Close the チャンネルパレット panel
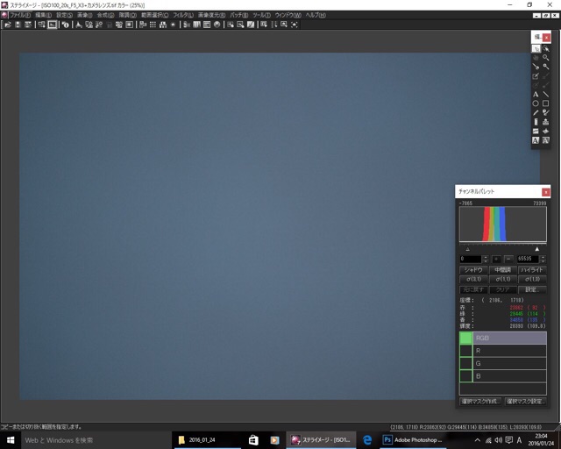The image size is (561, 449). (x=546, y=193)
